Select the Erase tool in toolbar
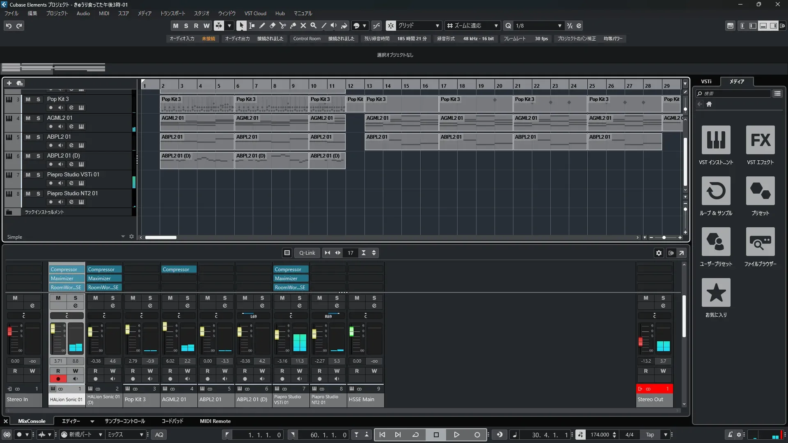This screenshot has width=788, height=443. pyautogui.click(x=272, y=25)
